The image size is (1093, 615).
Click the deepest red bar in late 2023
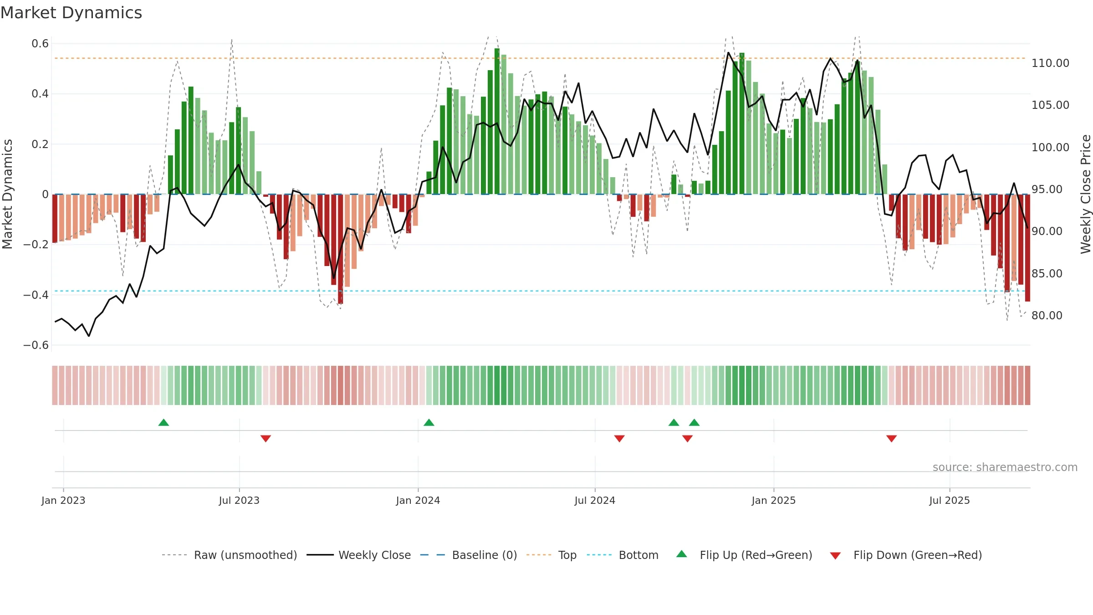click(x=340, y=249)
